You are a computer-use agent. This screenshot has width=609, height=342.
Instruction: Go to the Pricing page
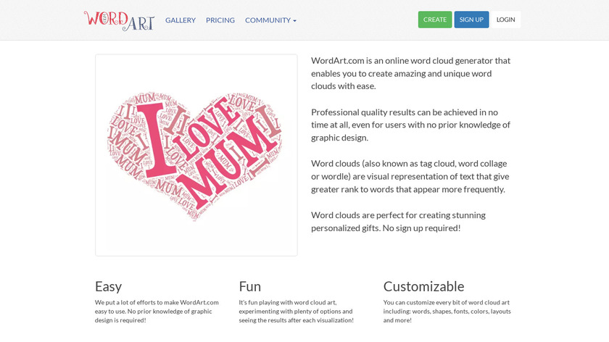(220, 20)
